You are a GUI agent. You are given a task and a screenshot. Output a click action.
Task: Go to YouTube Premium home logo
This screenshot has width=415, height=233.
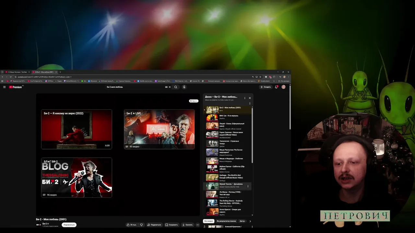pyautogui.click(x=16, y=87)
